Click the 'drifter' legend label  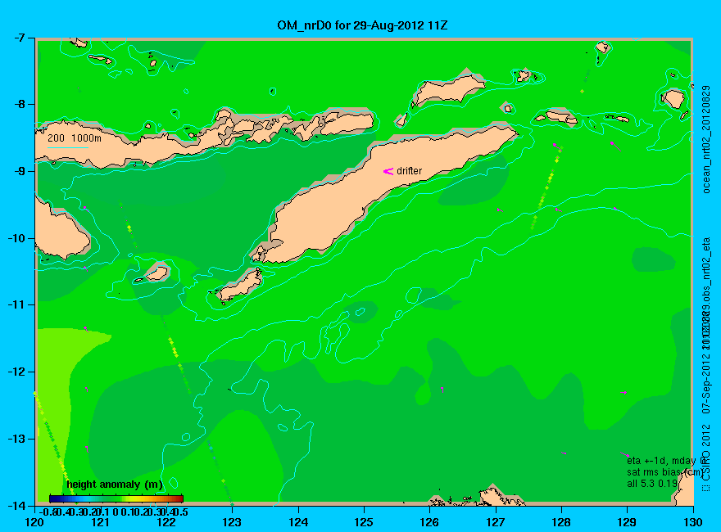point(409,171)
